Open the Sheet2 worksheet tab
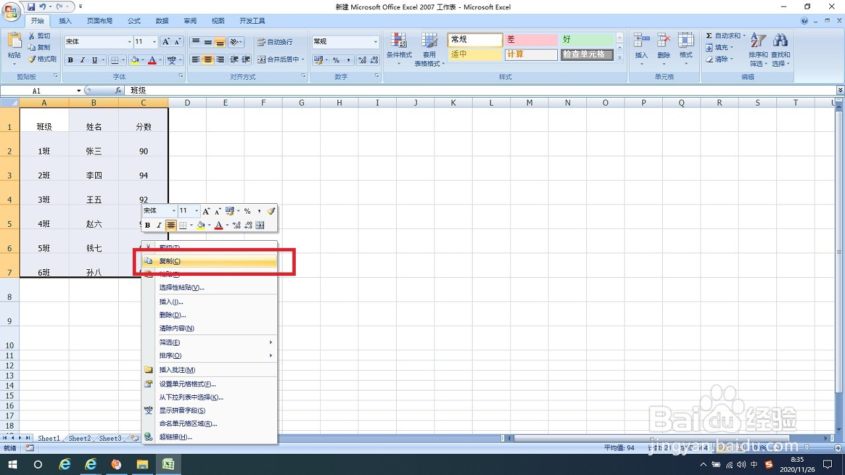845x475 pixels. [80, 438]
